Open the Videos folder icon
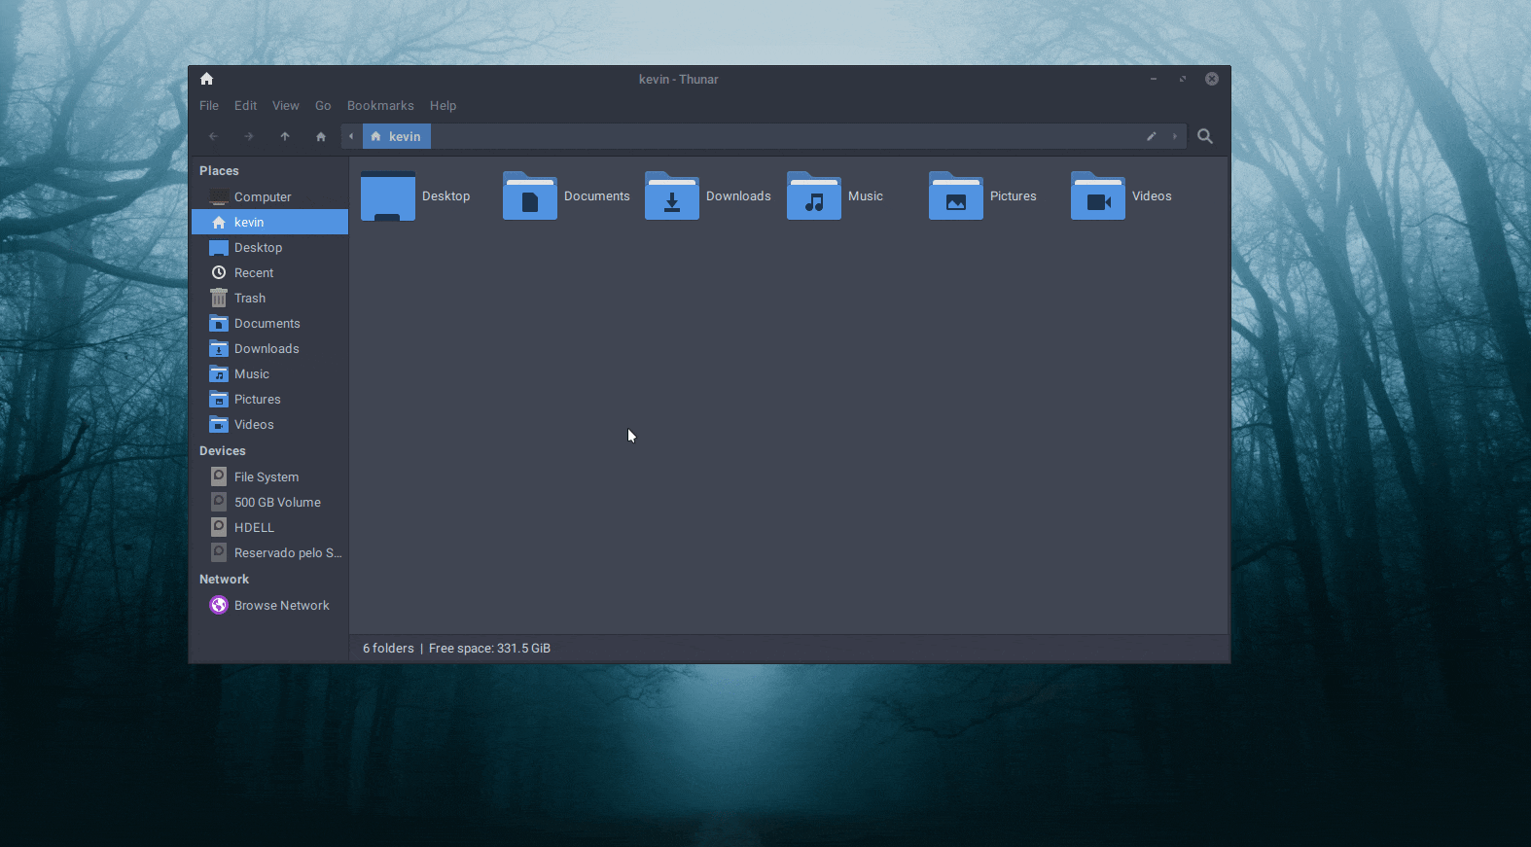The image size is (1531, 847). point(1098,196)
